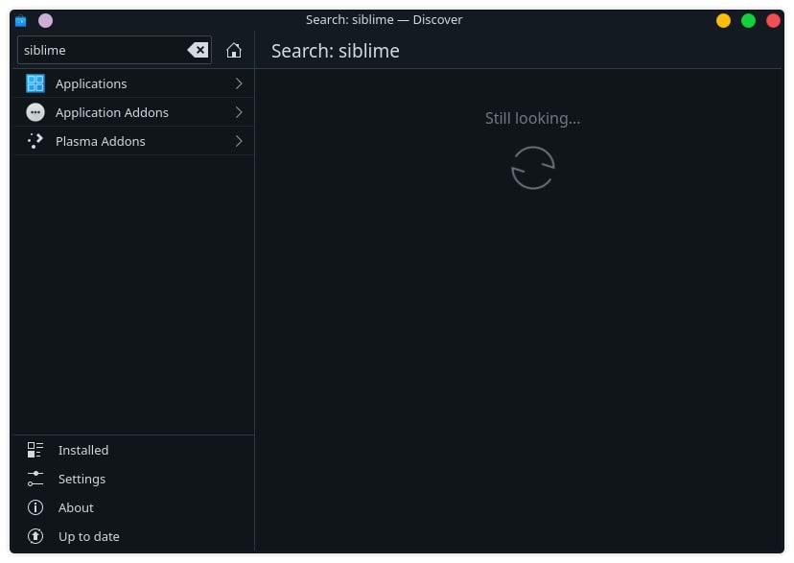Click the Settings sliders icon
794x563 pixels.
click(35, 479)
